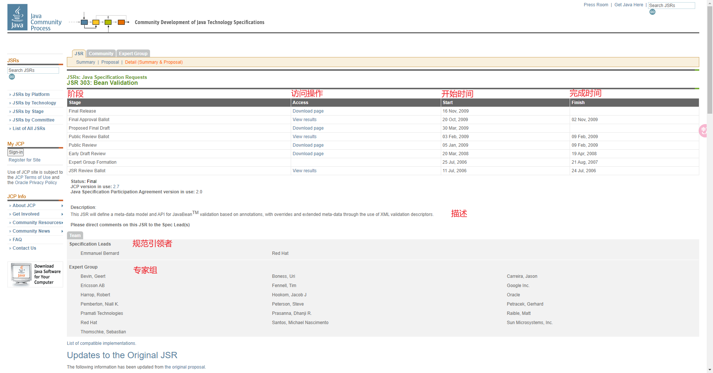
Task: Click expert group member Hookom, Jacob J
Action: pyautogui.click(x=289, y=295)
